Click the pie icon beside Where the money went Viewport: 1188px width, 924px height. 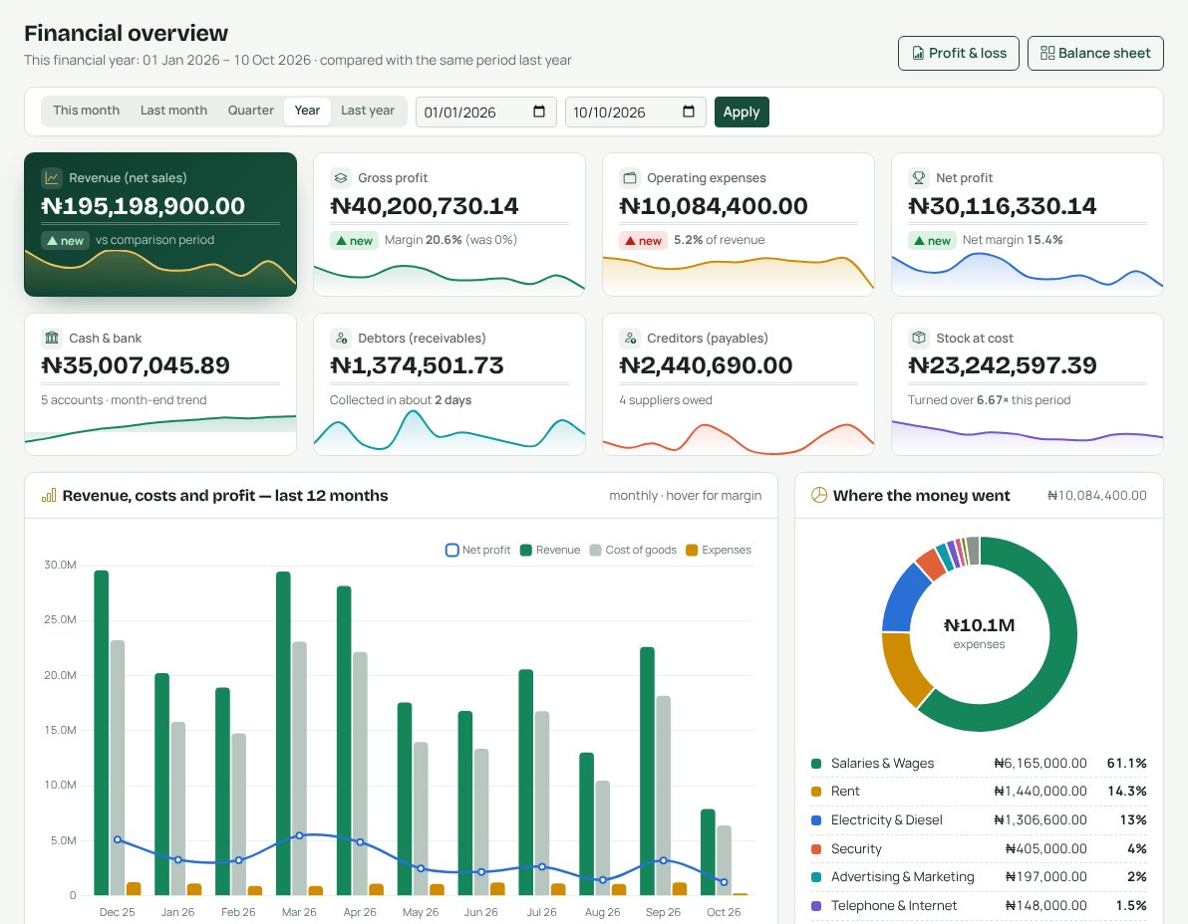(819, 495)
